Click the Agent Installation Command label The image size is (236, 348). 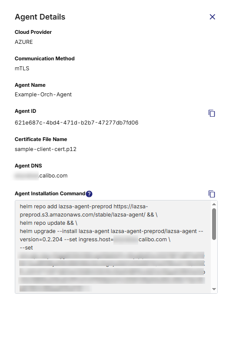pyautogui.click(x=50, y=194)
